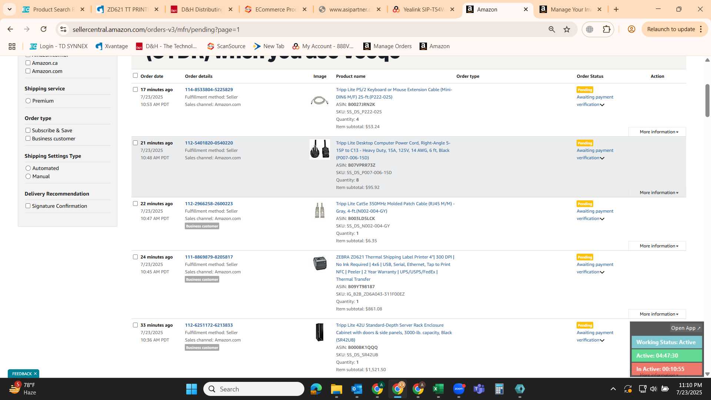
Task: Open Microsoft Teams from the taskbar
Action: (479, 389)
